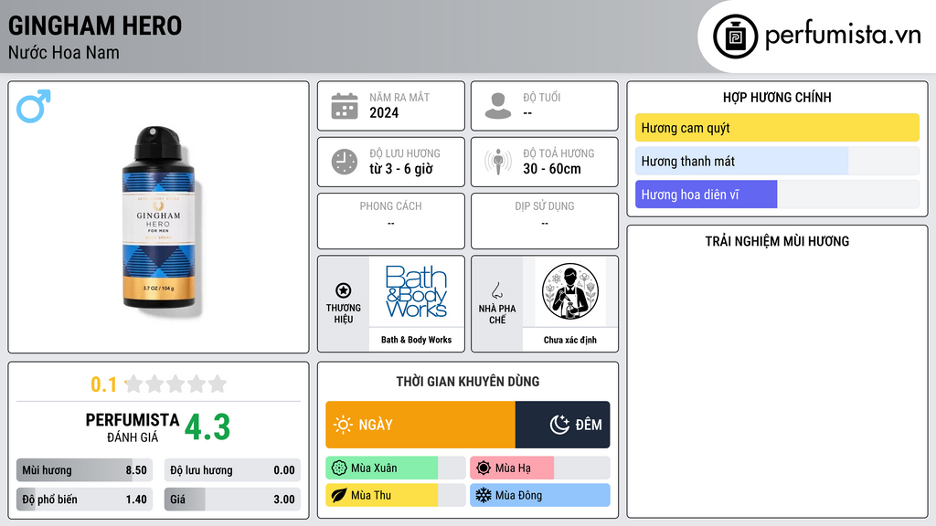Image resolution: width=936 pixels, height=526 pixels.
Task: Click the sillage icon for Độ toả hương
Action: point(498,162)
